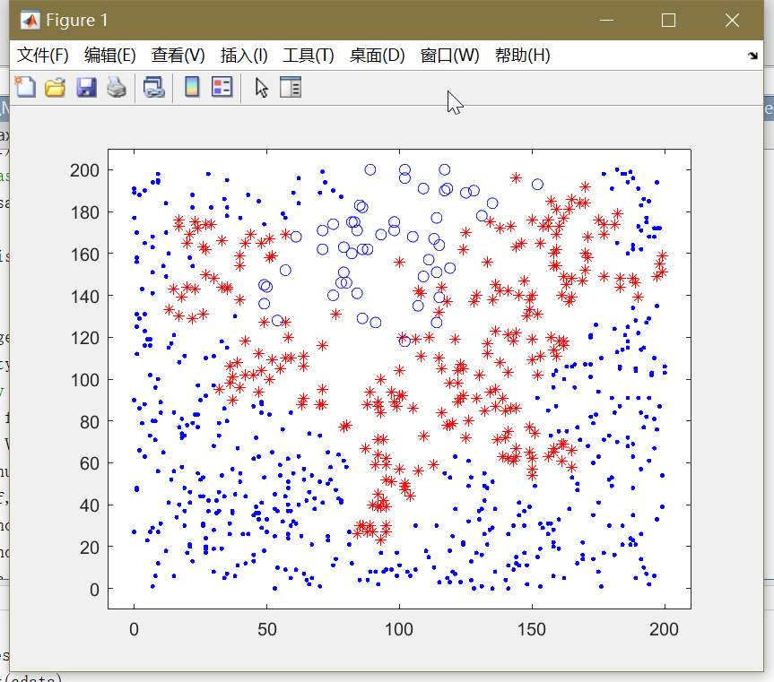Open the 帮助(H) menu
The image size is (774, 682).
[x=523, y=56]
